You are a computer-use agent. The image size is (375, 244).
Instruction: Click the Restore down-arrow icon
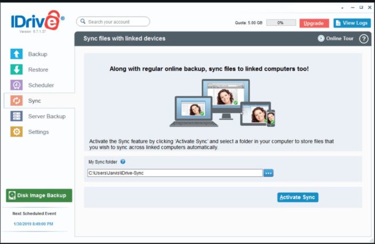(17, 69)
